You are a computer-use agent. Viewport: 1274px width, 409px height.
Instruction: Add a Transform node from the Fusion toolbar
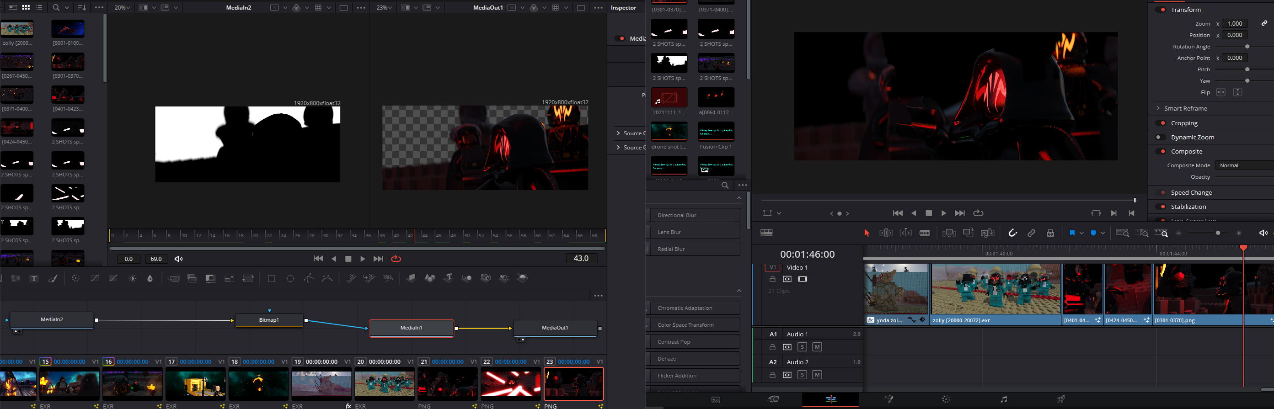[x=248, y=279]
